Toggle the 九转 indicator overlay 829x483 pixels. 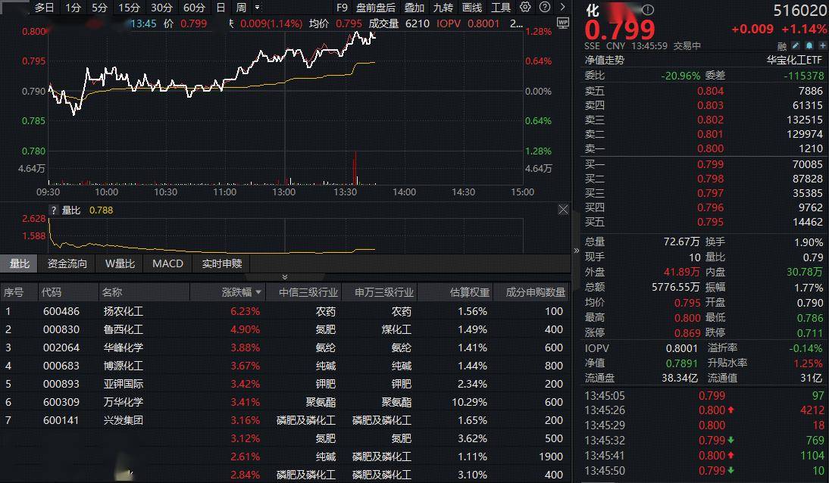coord(443,7)
